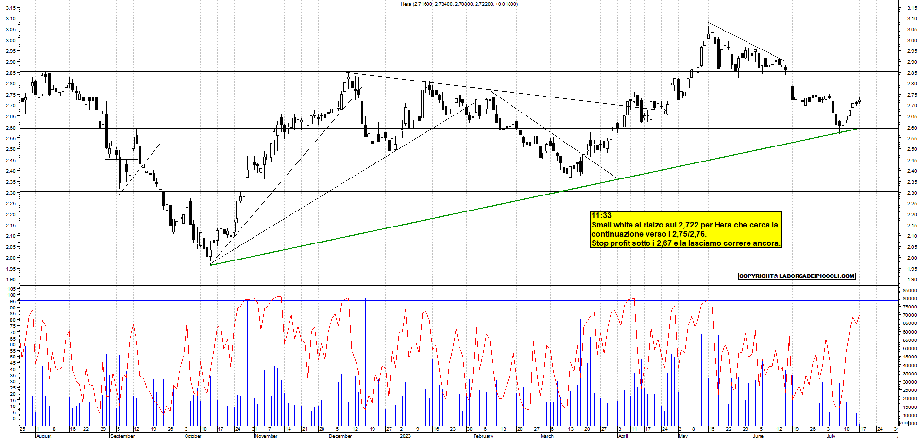Click the 'September' month label on the time axis
Viewport: 918px width, 438px height.
point(122,436)
